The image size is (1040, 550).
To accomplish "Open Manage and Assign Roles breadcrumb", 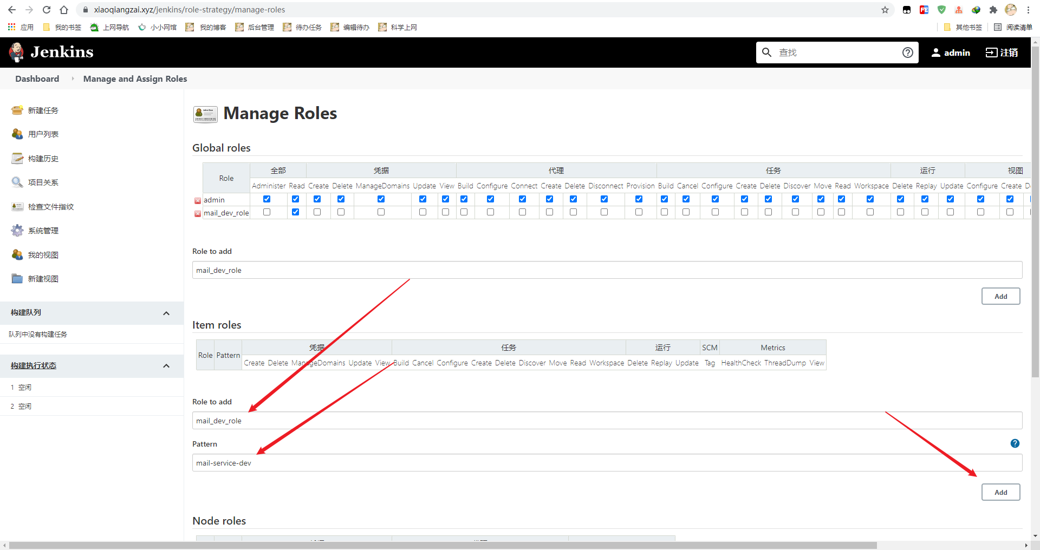I will click(135, 79).
